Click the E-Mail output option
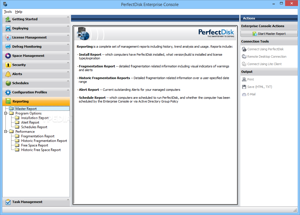300x215 pixels. tap(251, 94)
